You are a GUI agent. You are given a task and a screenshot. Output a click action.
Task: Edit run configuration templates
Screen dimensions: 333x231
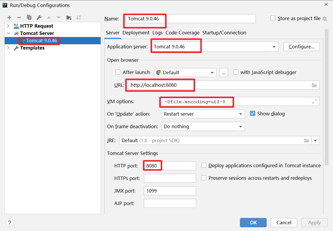(39, 17)
